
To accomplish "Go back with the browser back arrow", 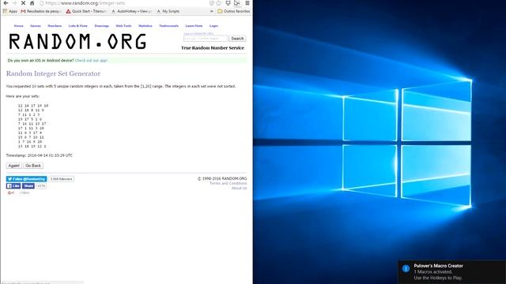I will 6,3.
